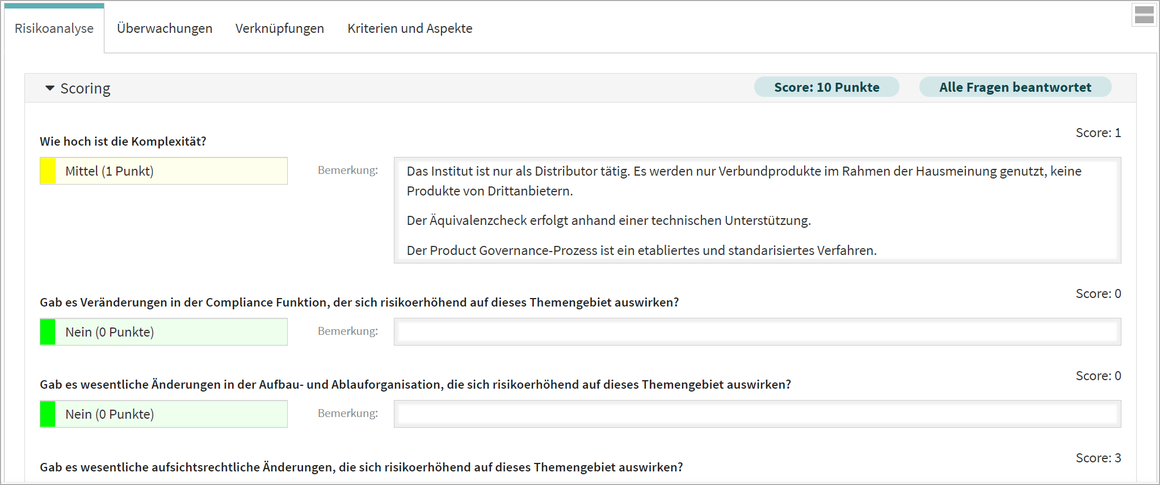The height and width of the screenshot is (485, 1160).
Task: Click the 'Score: 3' value
Action: pyautogui.click(x=1098, y=458)
